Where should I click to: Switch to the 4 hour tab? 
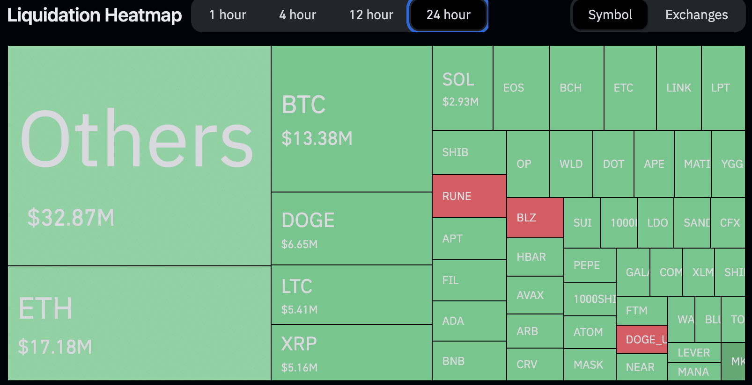297,15
